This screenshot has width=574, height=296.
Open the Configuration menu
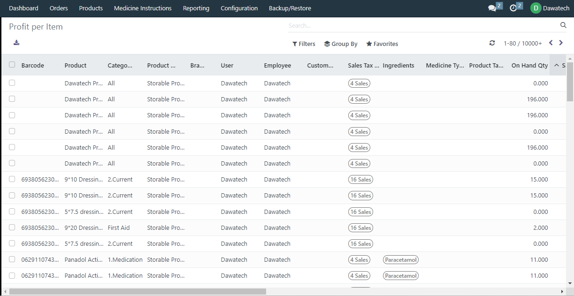[x=239, y=8]
